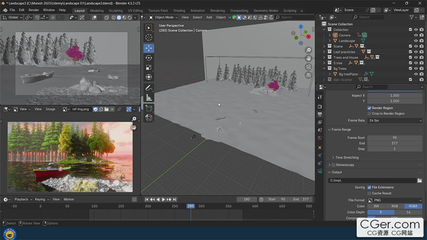Uncheck the File Extensions checkbox
The height and width of the screenshot is (240, 427).
tap(369, 187)
